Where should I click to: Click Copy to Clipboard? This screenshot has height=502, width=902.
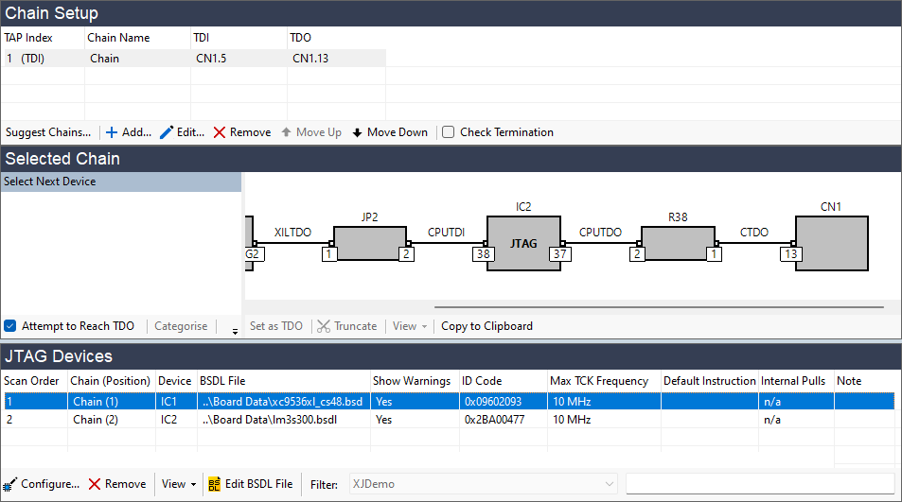point(486,326)
